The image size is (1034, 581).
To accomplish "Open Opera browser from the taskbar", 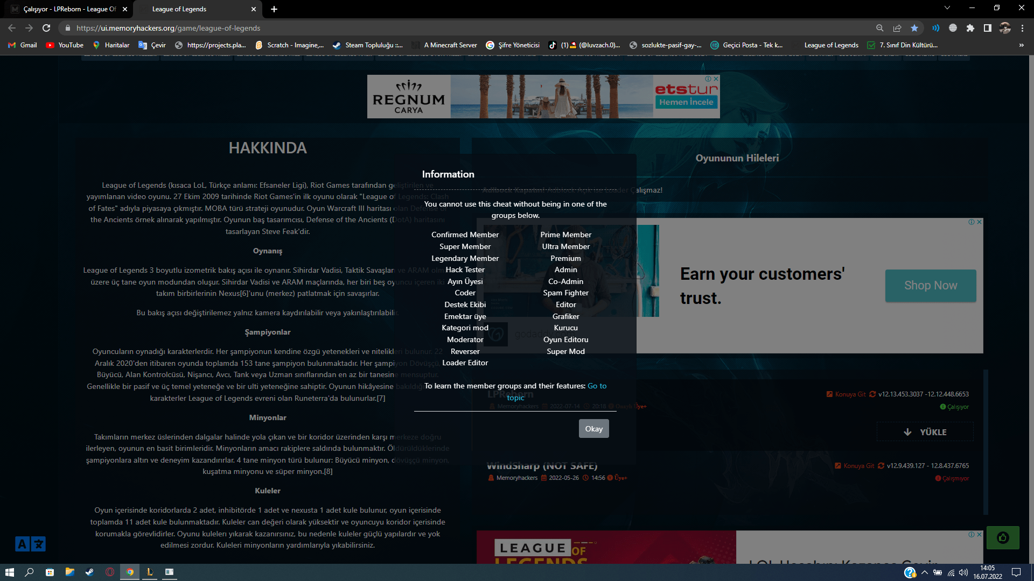I will 110,572.
